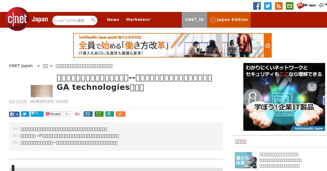327x171 pixels.
Task: Bookmark with Hatena B! button
Action: pyautogui.click(x=37, y=114)
